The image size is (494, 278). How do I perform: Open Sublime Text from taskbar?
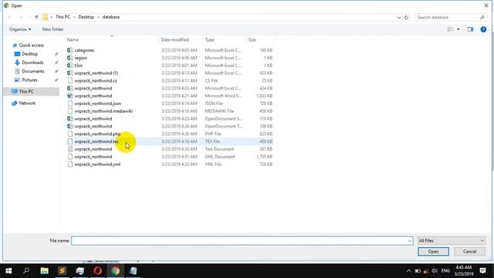pyautogui.click(x=62, y=271)
